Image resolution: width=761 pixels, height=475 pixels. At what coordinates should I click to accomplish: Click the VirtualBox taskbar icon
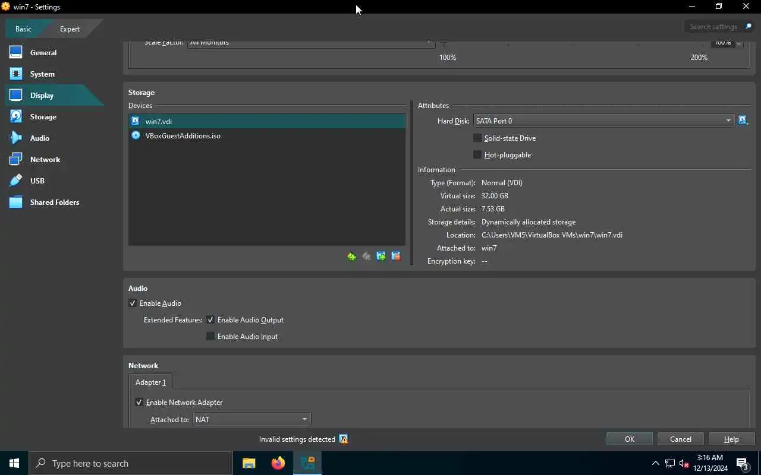307,463
